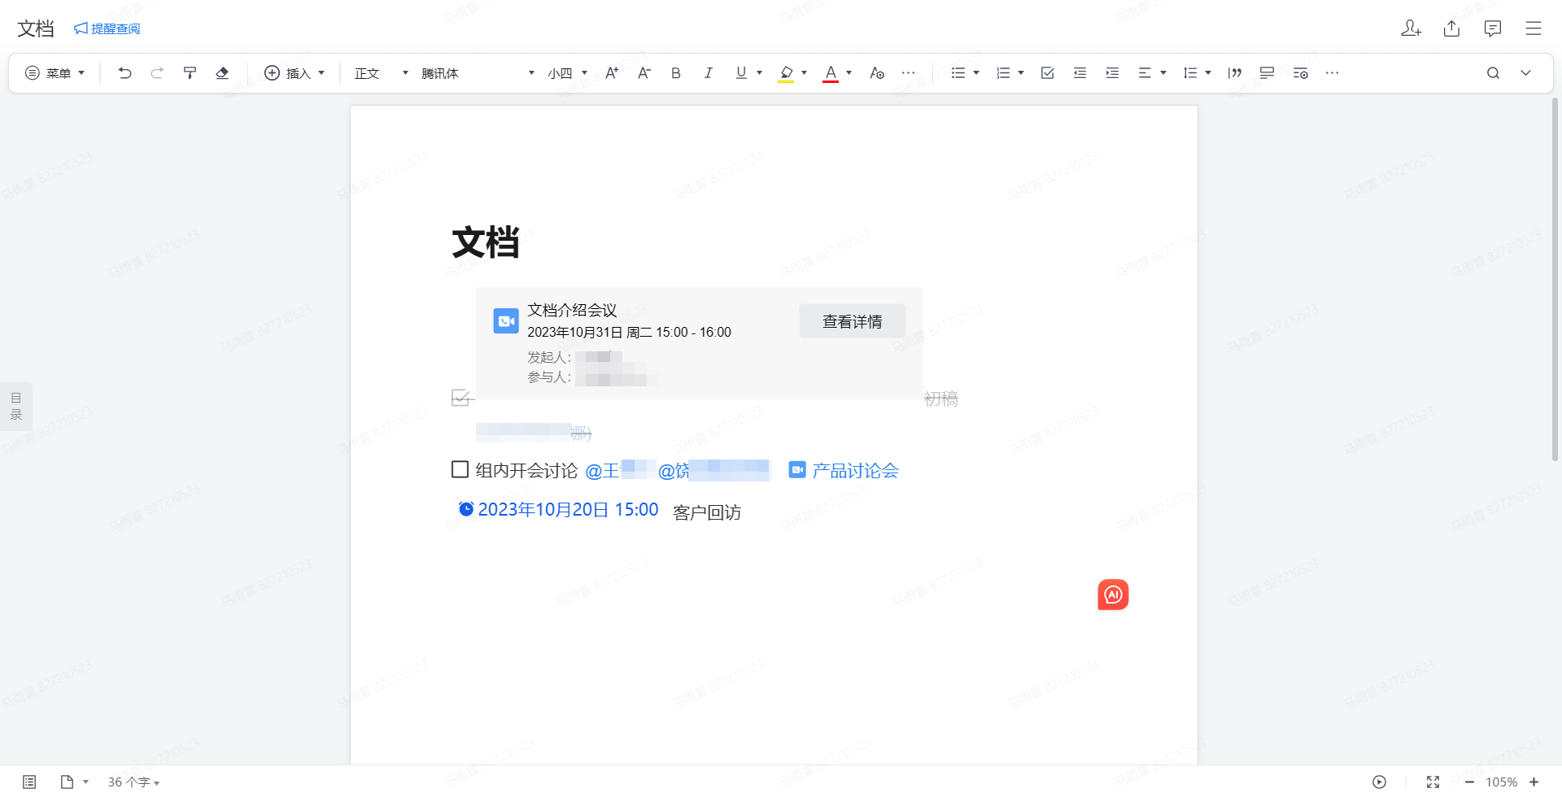Open search in the toolbar
Viewport: 1562px width, 797px height.
[1493, 73]
